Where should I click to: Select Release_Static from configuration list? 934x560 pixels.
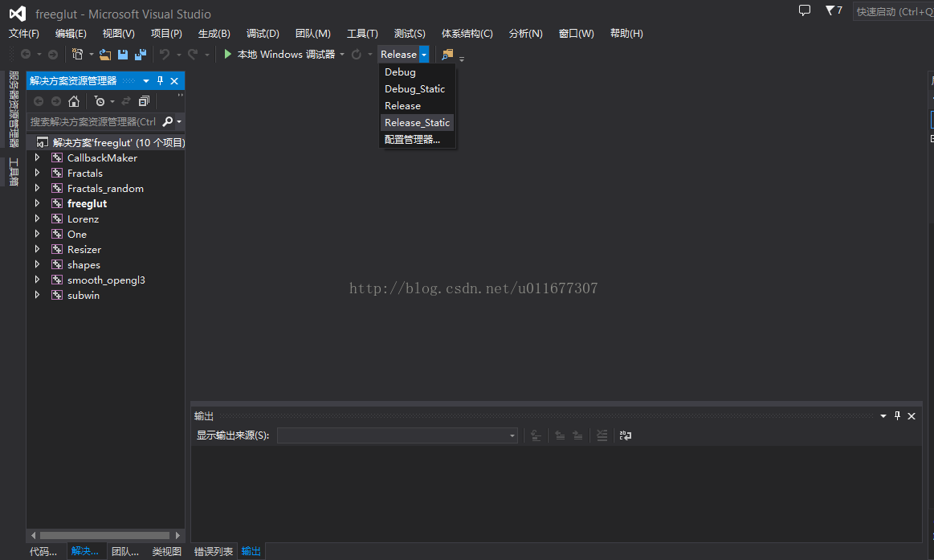tap(417, 123)
